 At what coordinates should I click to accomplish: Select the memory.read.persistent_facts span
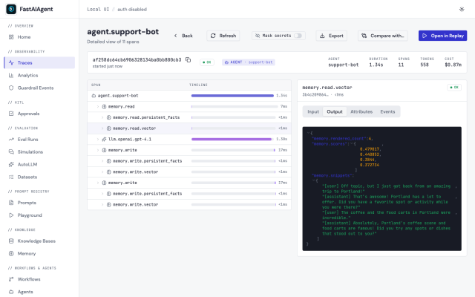pos(189,117)
